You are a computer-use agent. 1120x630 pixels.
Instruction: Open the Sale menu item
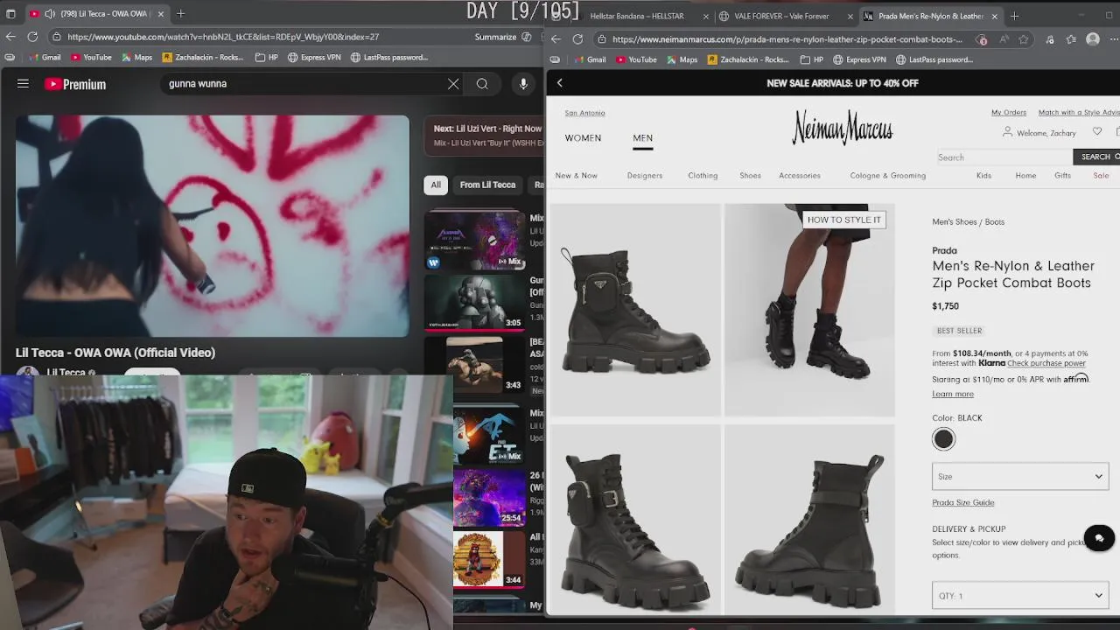(1101, 176)
